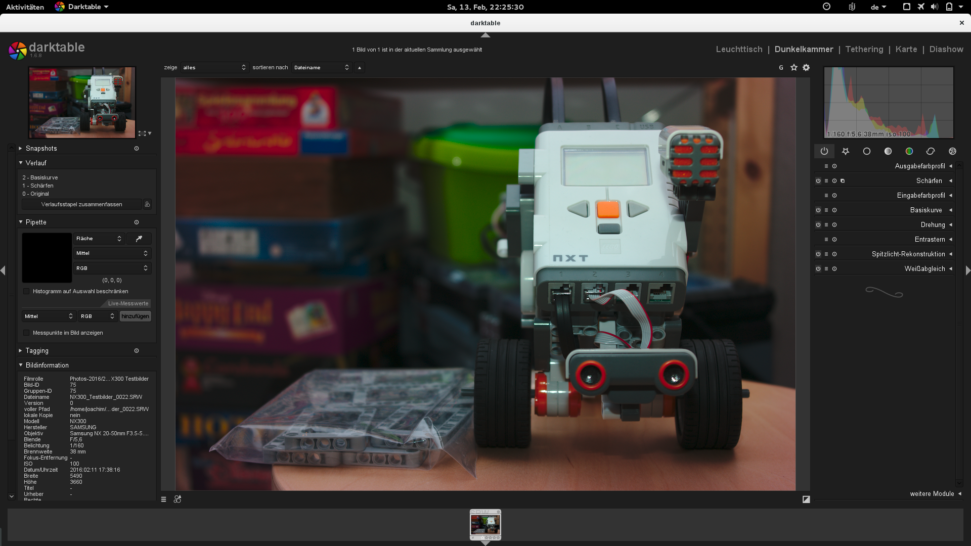Open the 'alles' filter dropdown
The height and width of the screenshot is (546, 971).
click(x=214, y=68)
